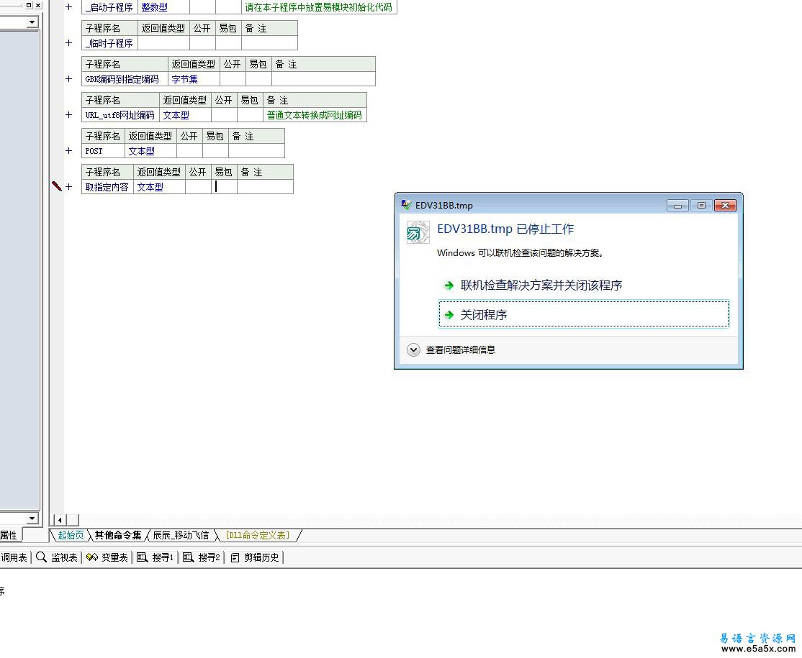Expand the 取指定内容 subroutine
This screenshot has height=658, width=802.
68,186
